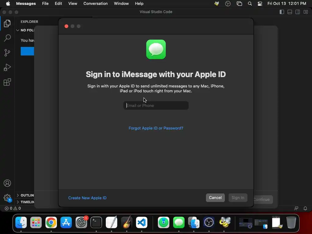
Task: Open second minimized window thumbnail in Dock
Action: point(261,224)
